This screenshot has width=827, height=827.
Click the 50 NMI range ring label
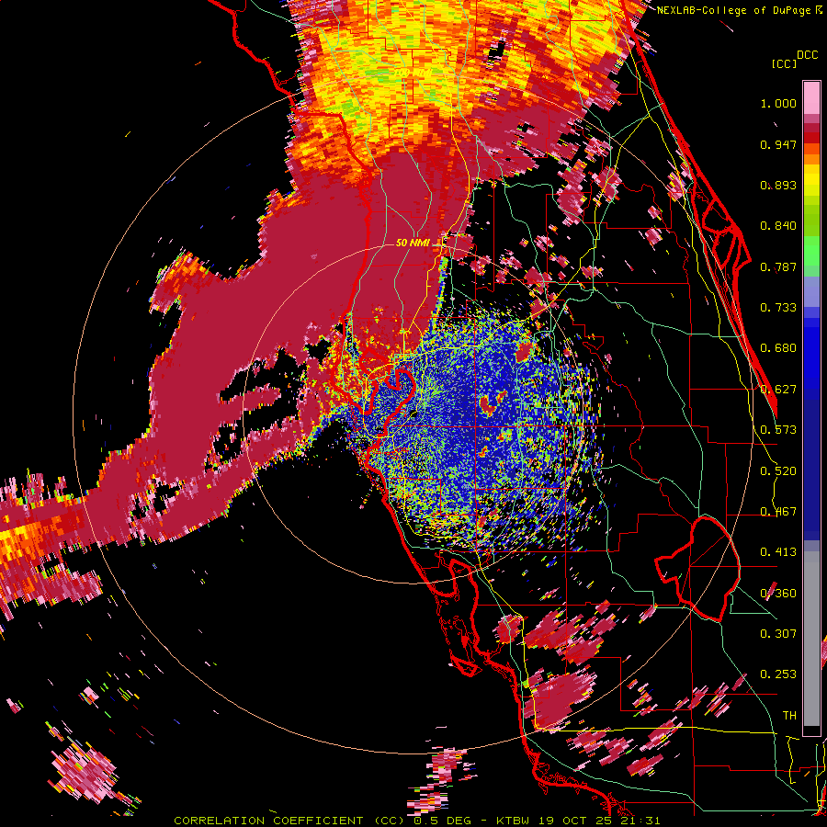(413, 243)
